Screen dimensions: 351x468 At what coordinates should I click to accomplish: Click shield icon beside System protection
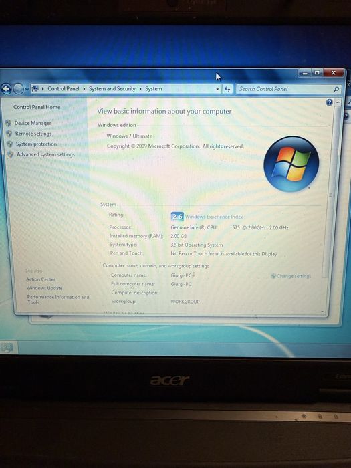click(x=10, y=144)
